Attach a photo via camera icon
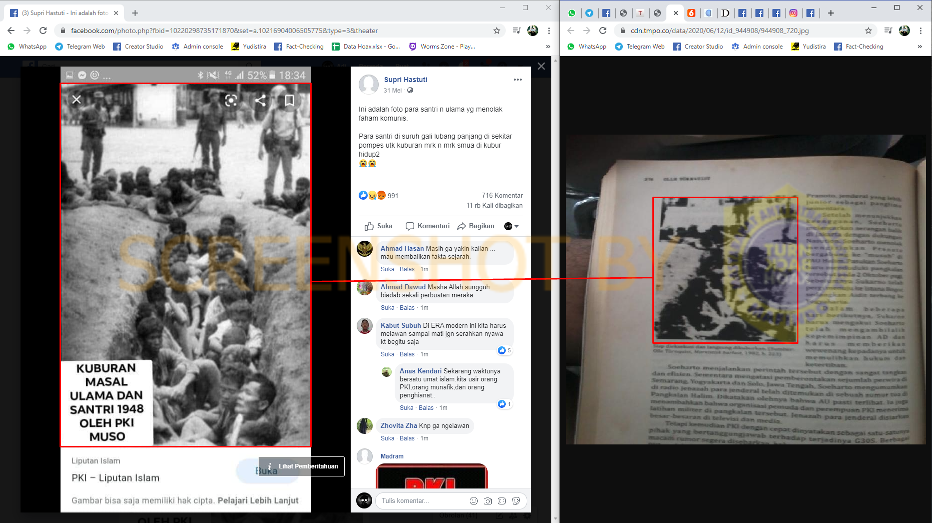This screenshot has width=932, height=523. (488, 501)
